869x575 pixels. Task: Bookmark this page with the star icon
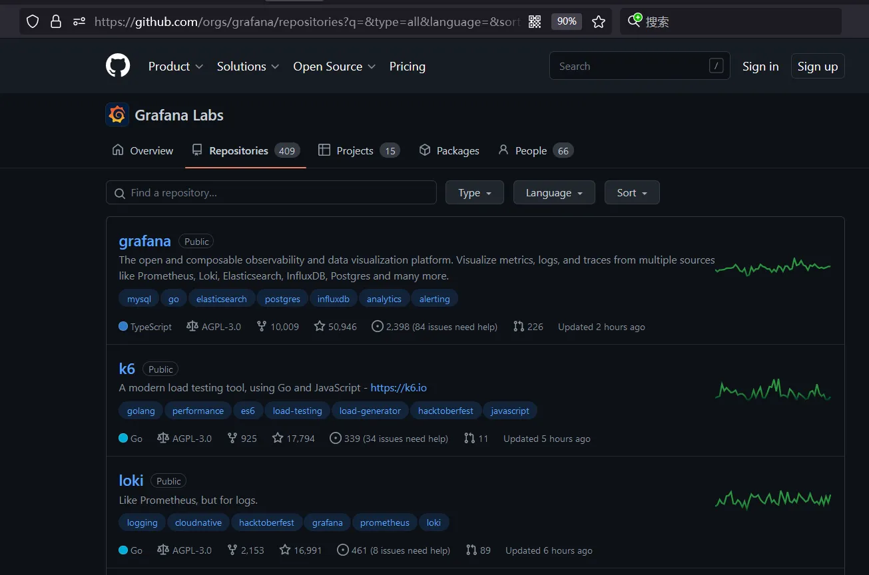click(599, 21)
